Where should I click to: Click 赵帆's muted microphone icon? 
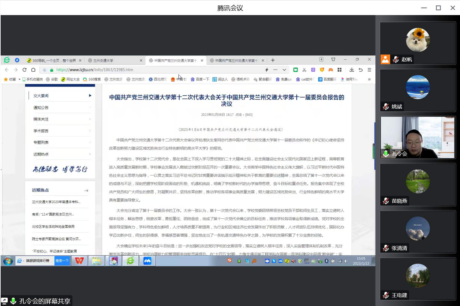tap(396, 59)
